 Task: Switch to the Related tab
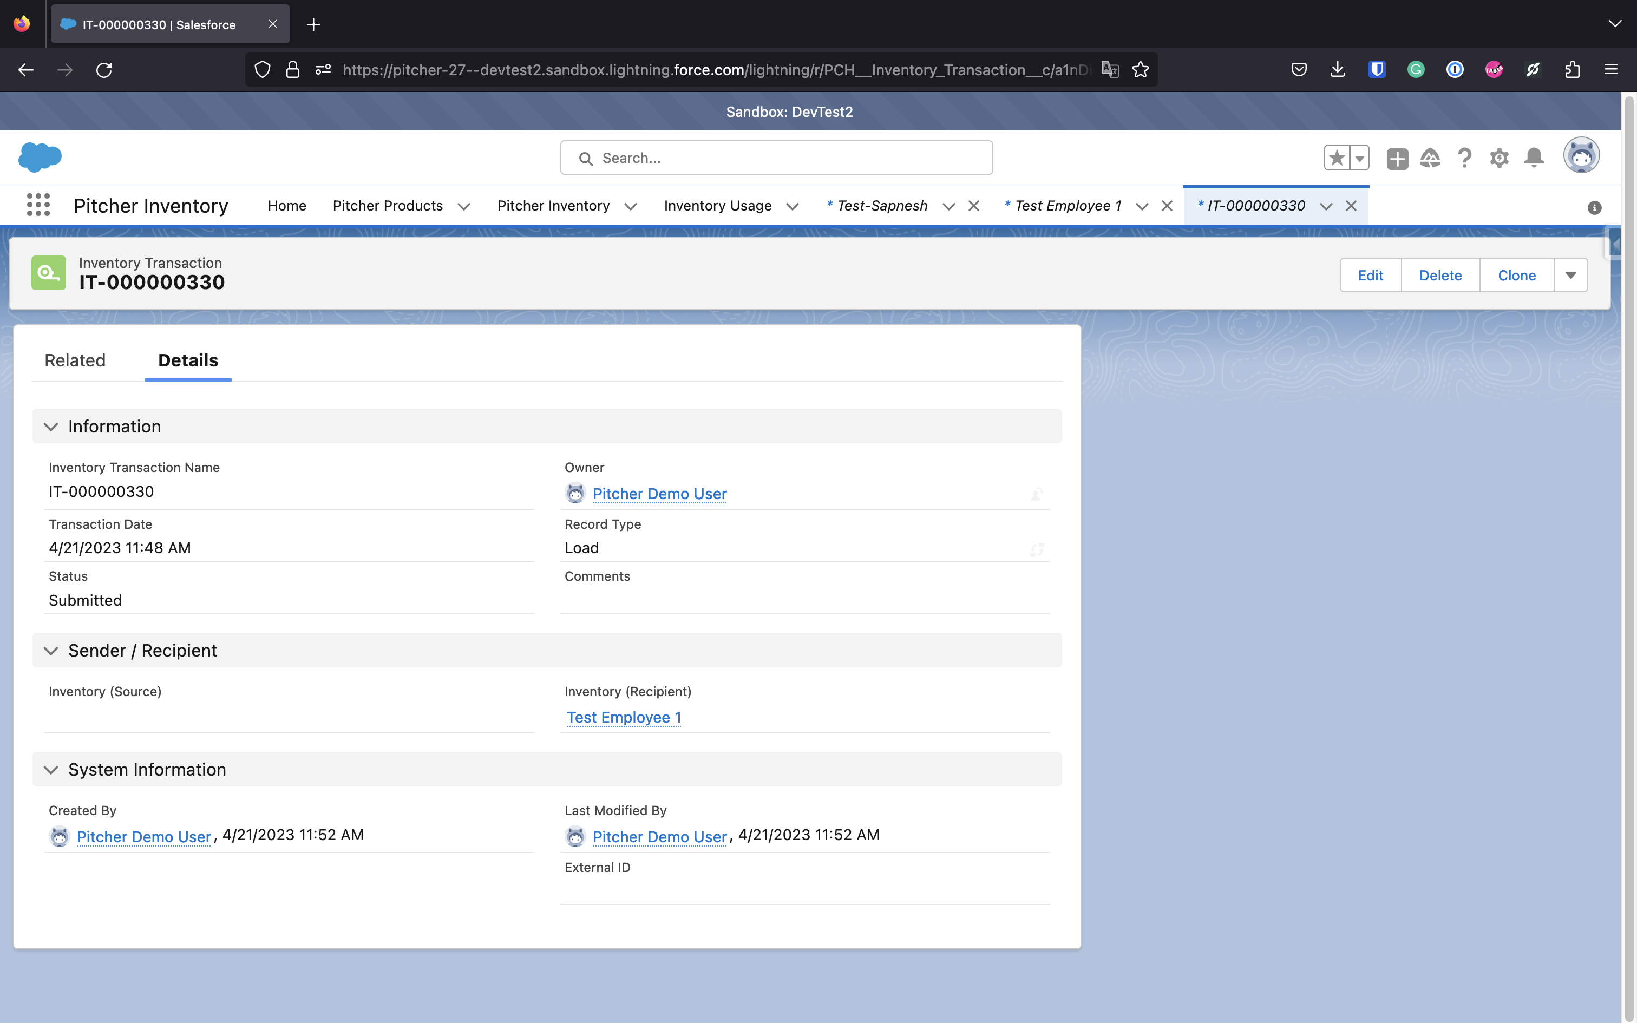pyautogui.click(x=75, y=360)
